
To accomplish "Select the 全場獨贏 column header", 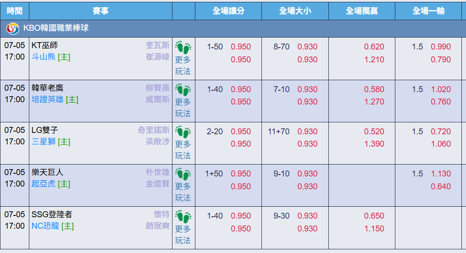I will point(362,11).
